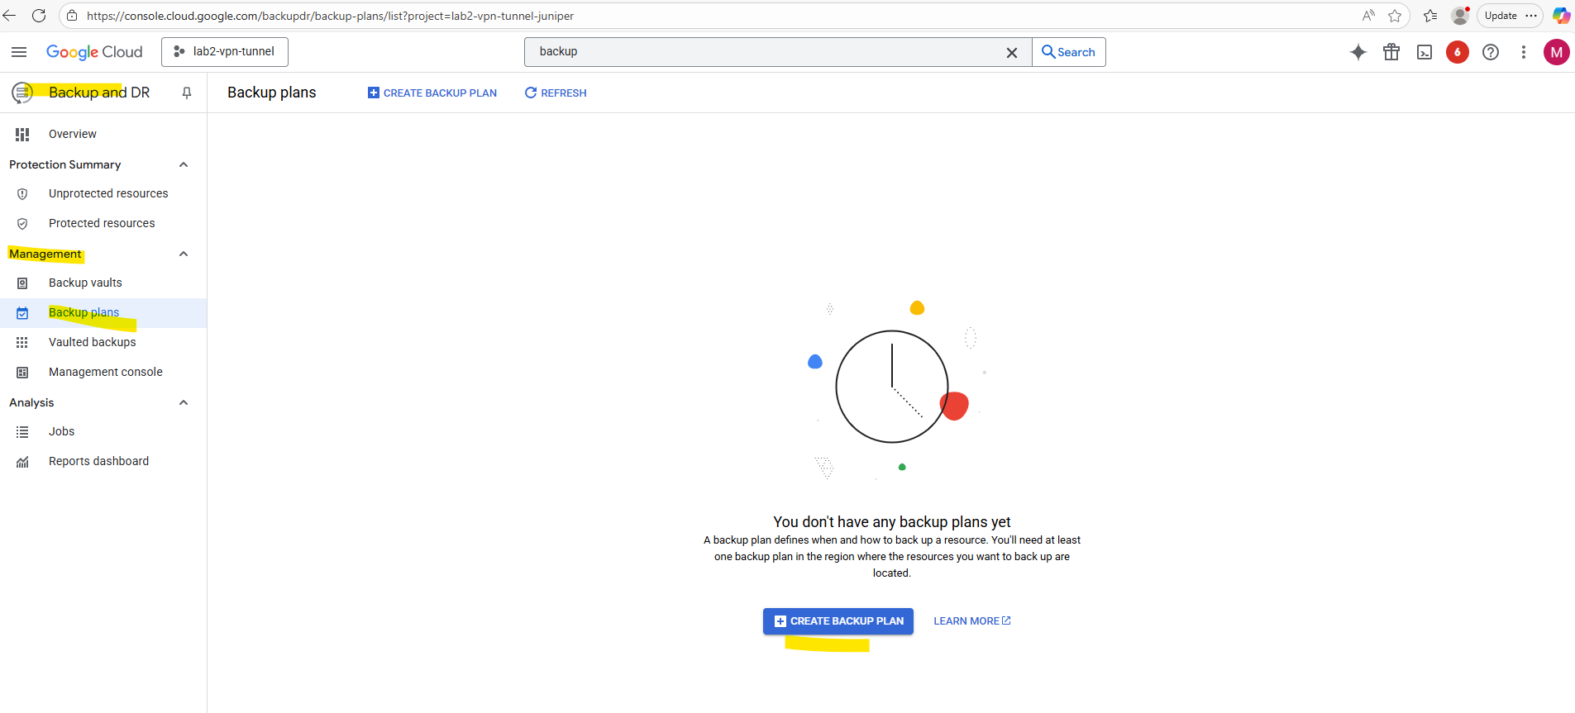1575x713 pixels.
Task: Click the blue Create Backup Plan button
Action: click(x=838, y=621)
